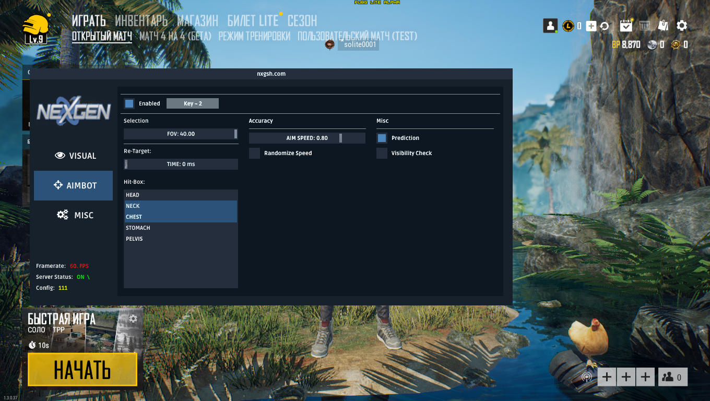
Task: Click the yellow НАЧАТЬ button
Action: pyautogui.click(x=82, y=370)
